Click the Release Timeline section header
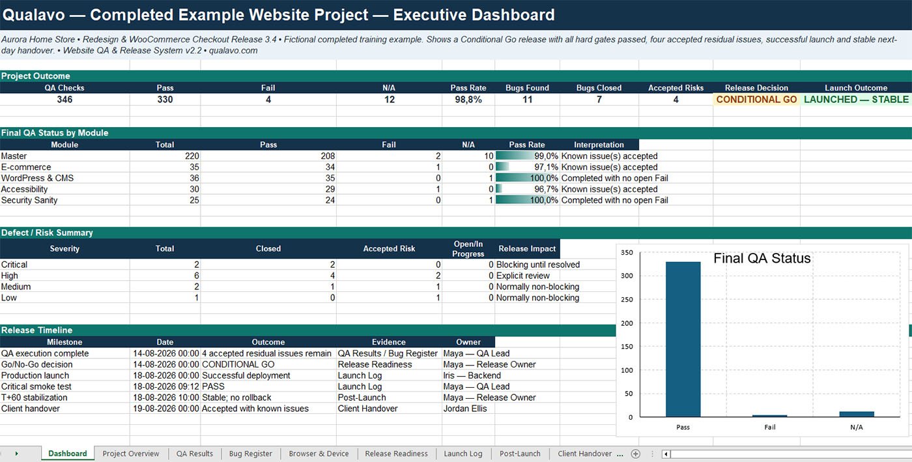 coord(307,330)
